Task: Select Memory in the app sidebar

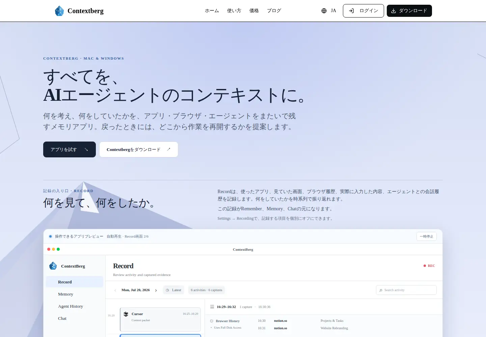Action: pos(75,294)
